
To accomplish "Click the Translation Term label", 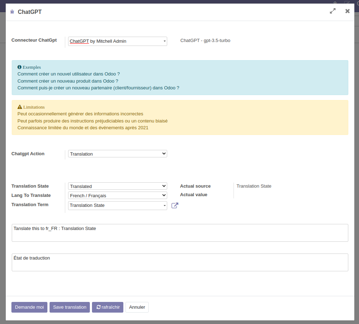I will tap(30, 205).
